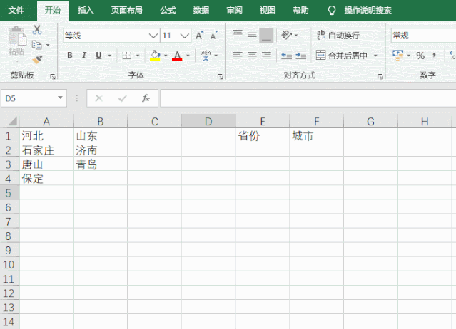Decrease font size with small A icon

click(x=214, y=36)
